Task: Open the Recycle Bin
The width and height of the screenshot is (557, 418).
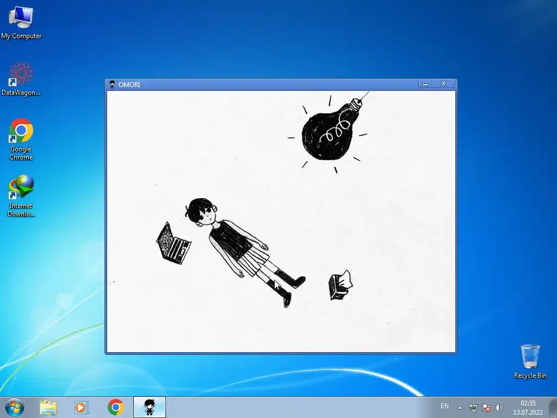Action: (530, 361)
